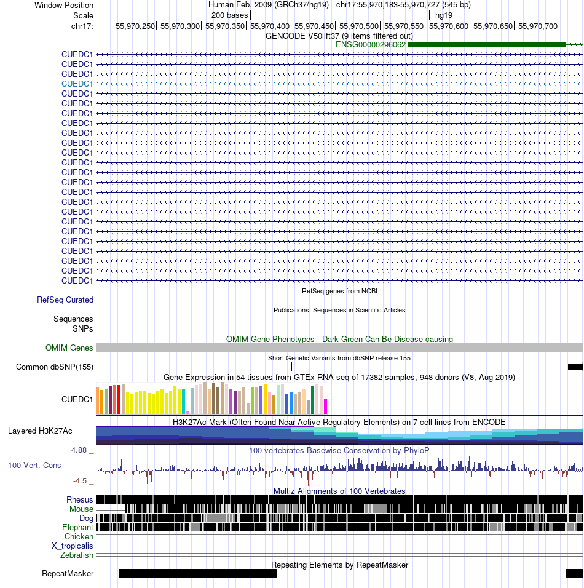
Task: Click the Chicken alignment label
Action: [x=79, y=536]
